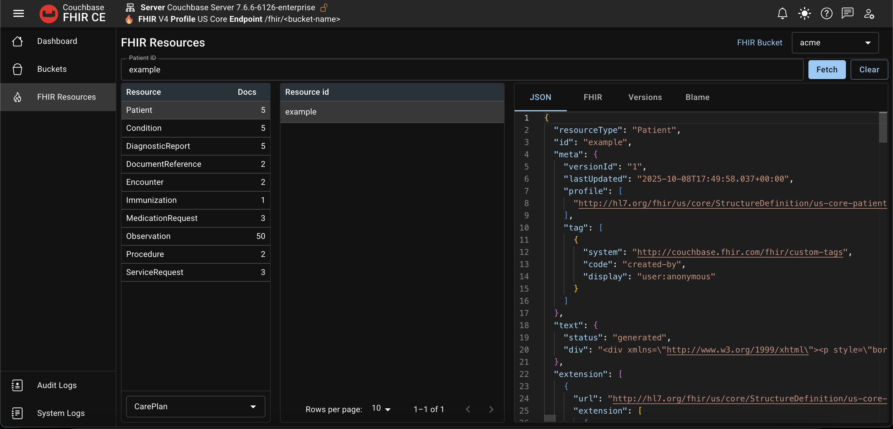Click the notifications bell icon
The height and width of the screenshot is (429, 893).
click(x=782, y=13)
